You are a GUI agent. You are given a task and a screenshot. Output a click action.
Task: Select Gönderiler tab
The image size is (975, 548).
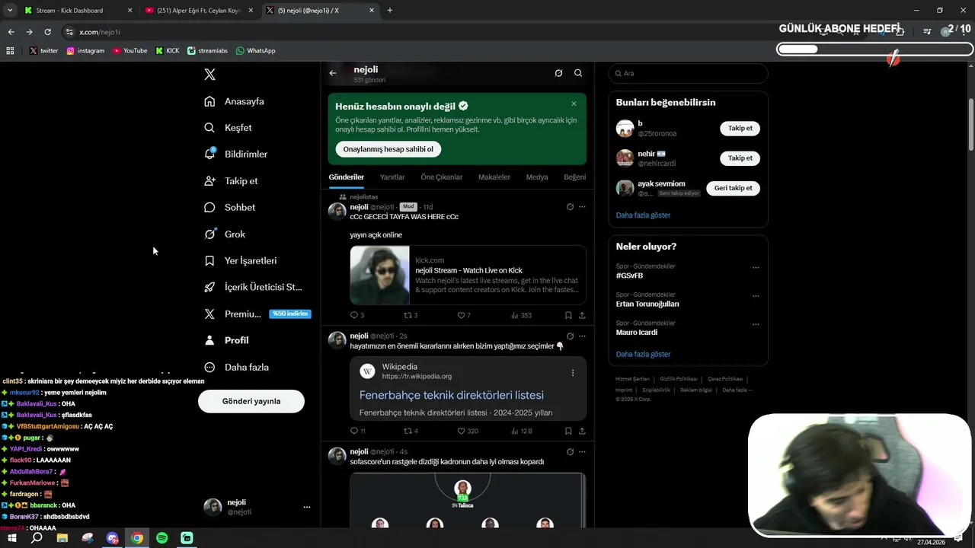347,177
